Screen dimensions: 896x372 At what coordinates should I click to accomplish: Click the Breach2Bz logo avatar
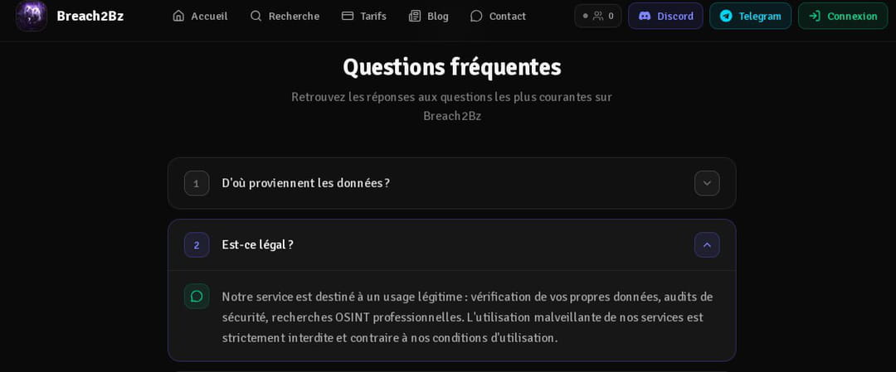(x=32, y=16)
